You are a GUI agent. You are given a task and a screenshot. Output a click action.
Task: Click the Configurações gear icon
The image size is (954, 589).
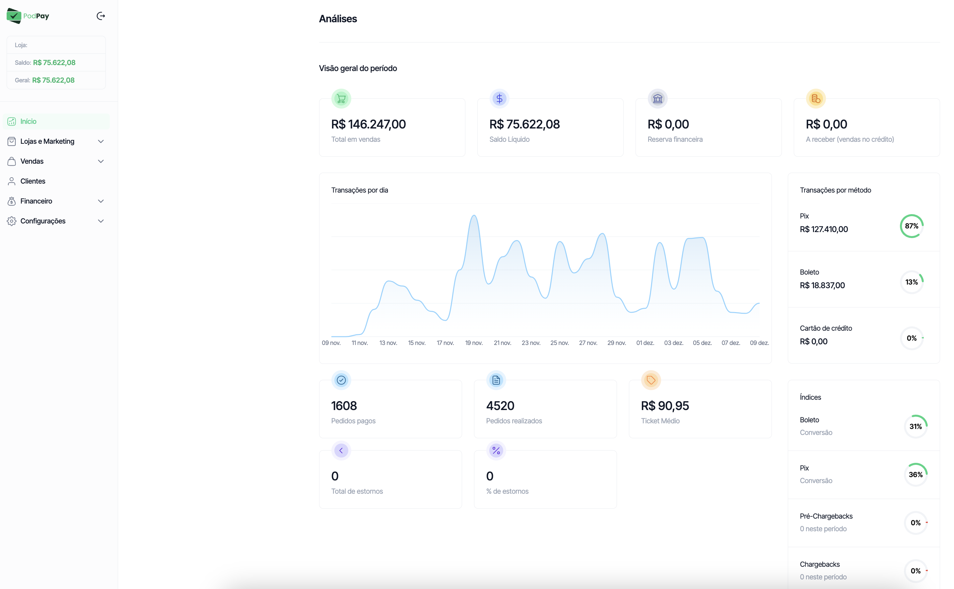coord(12,221)
